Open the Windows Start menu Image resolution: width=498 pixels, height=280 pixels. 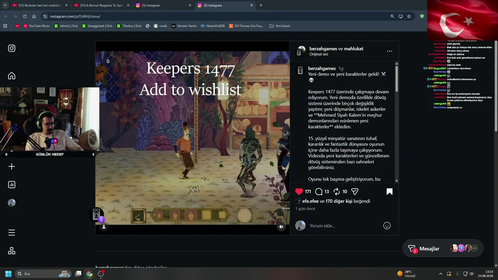(8, 274)
